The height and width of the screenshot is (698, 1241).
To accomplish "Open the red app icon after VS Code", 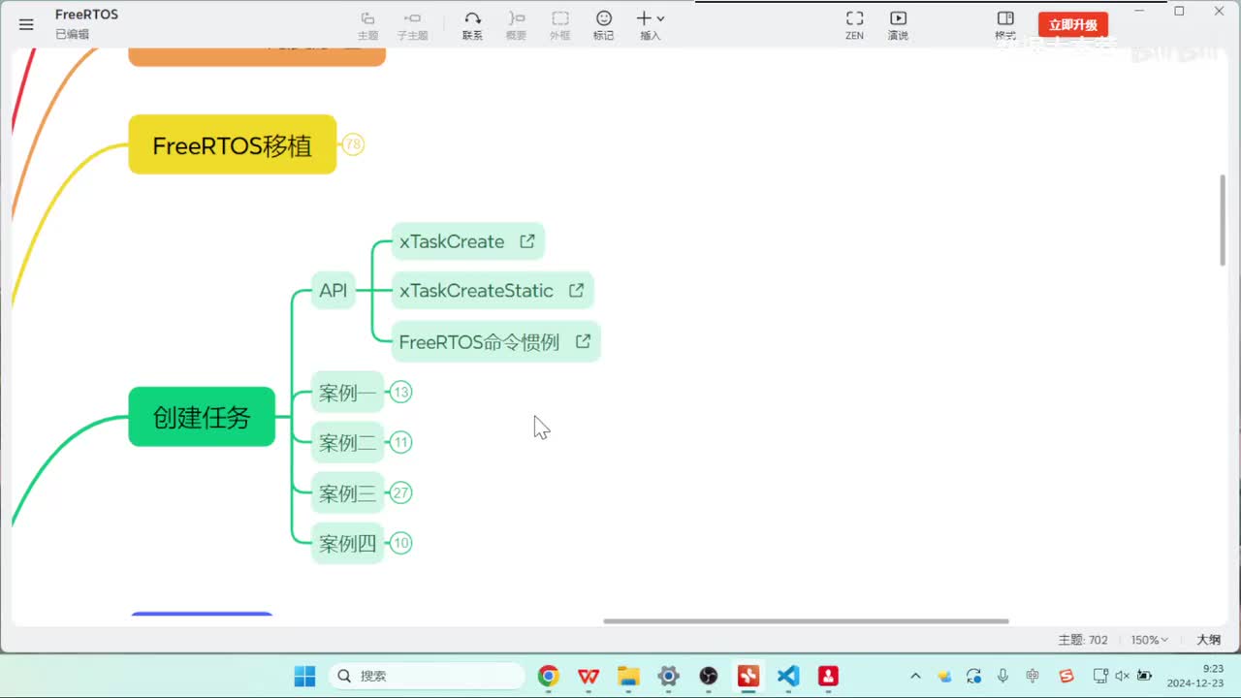I will tap(828, 676).
